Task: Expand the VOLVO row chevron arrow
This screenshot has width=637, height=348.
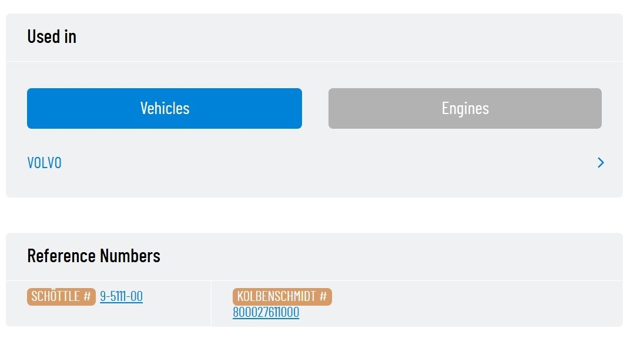Action: 601,163
